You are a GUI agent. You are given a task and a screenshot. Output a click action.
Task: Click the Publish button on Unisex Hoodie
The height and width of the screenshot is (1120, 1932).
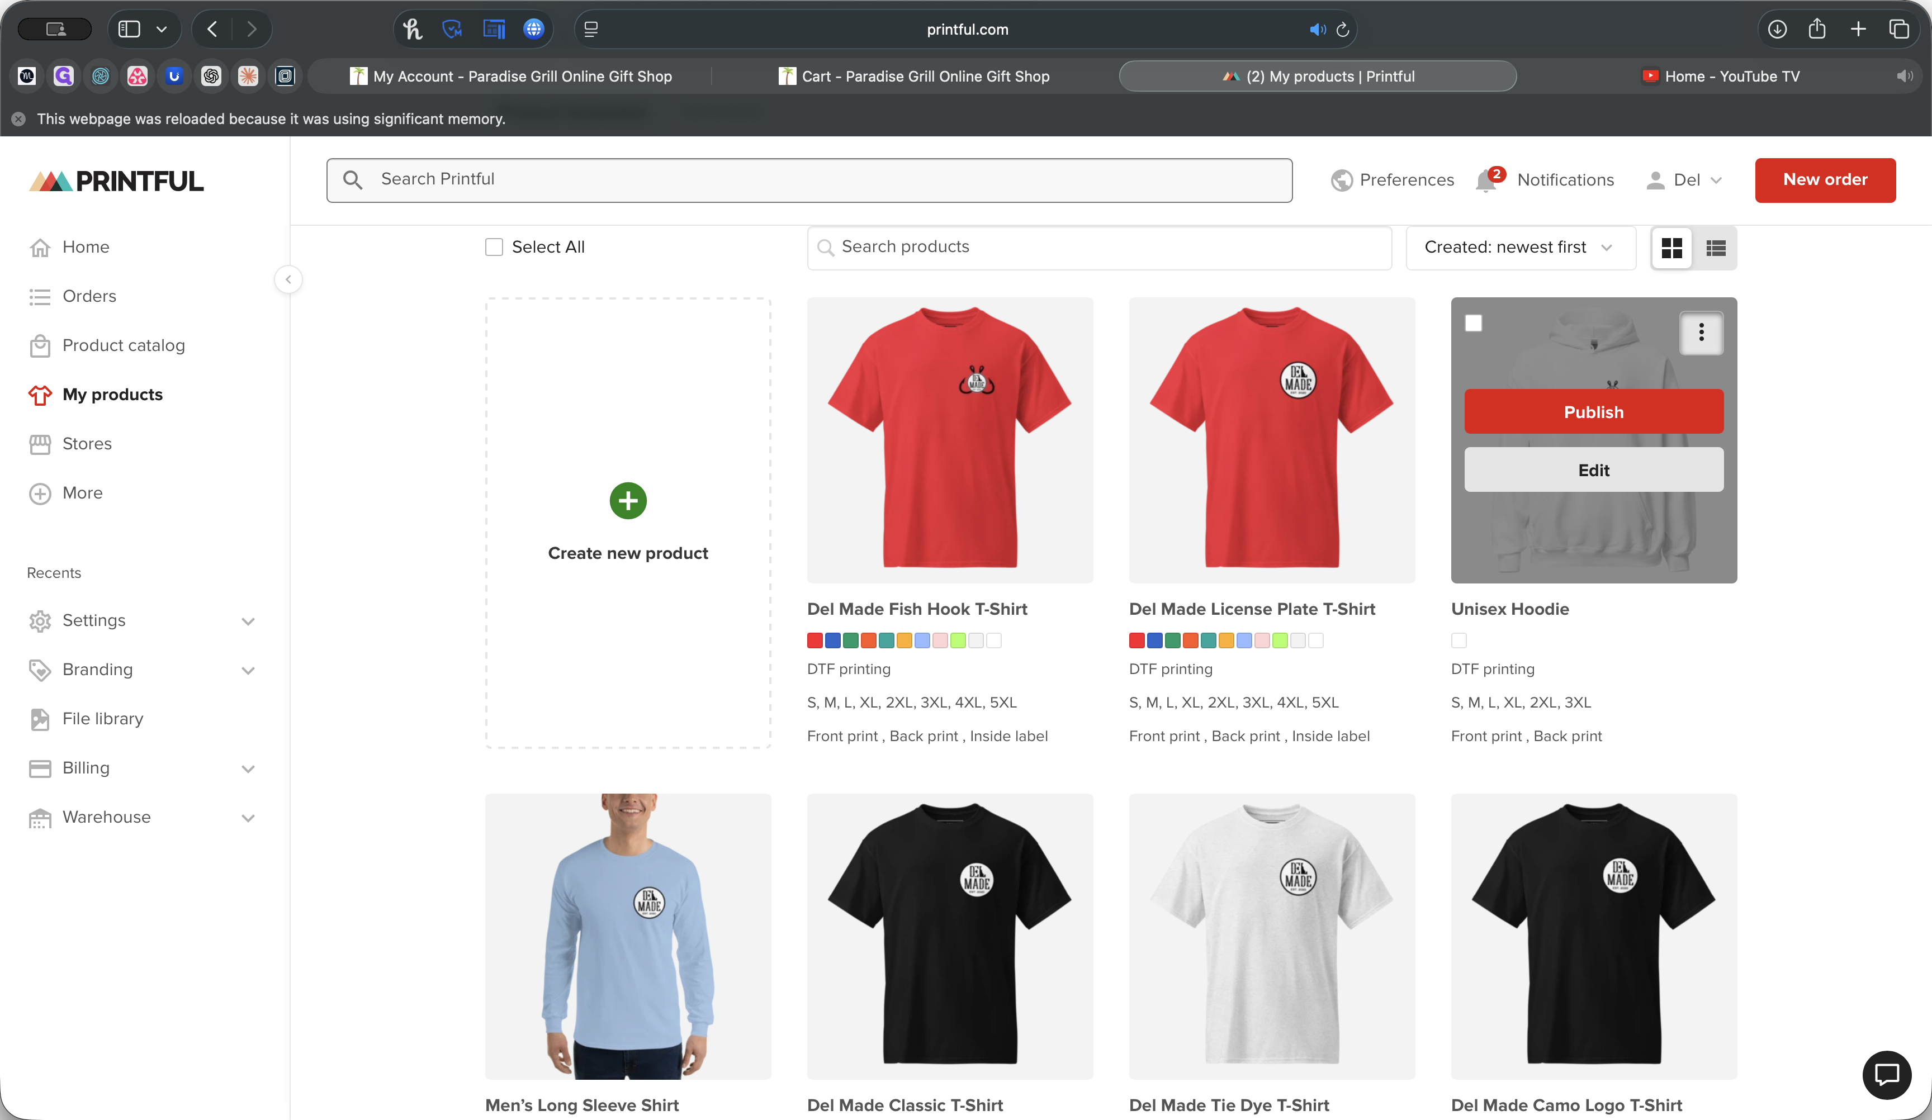[1593, 412]
